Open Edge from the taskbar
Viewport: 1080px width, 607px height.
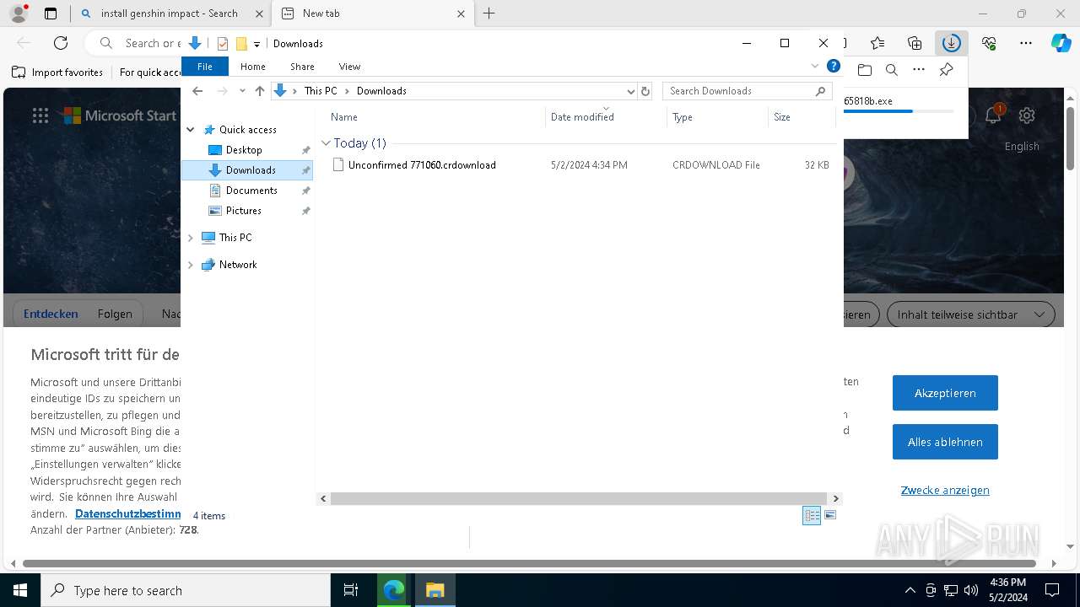pos(394,590)
